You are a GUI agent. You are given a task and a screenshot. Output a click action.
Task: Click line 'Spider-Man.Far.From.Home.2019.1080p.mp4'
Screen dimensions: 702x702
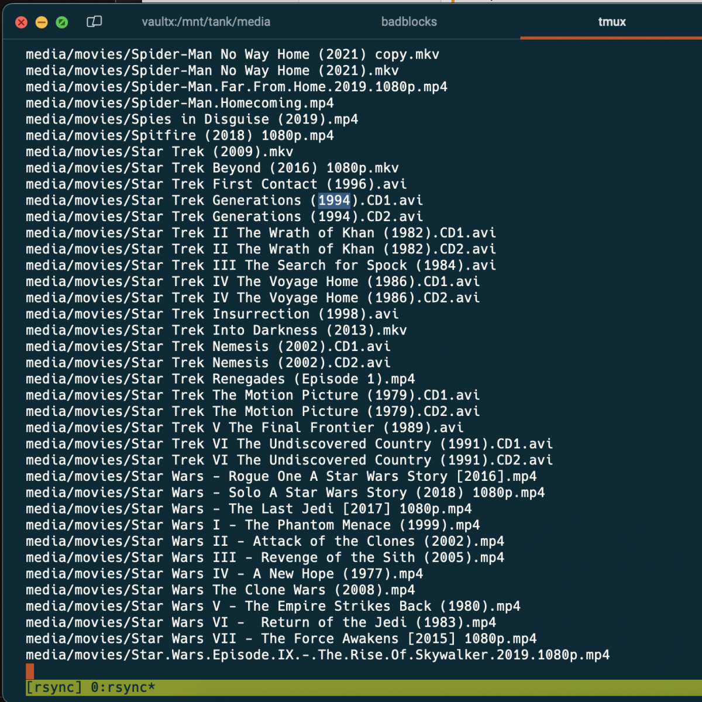point(236,87)
